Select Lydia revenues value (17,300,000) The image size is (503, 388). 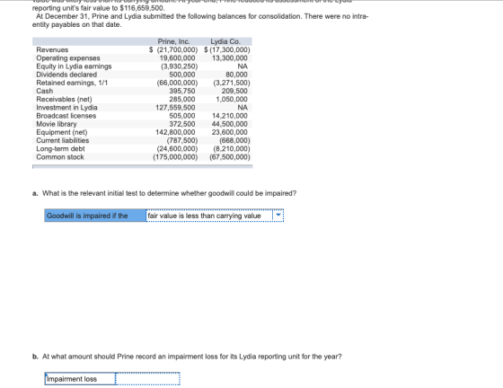pyautogui.click(x=230, y=49)
